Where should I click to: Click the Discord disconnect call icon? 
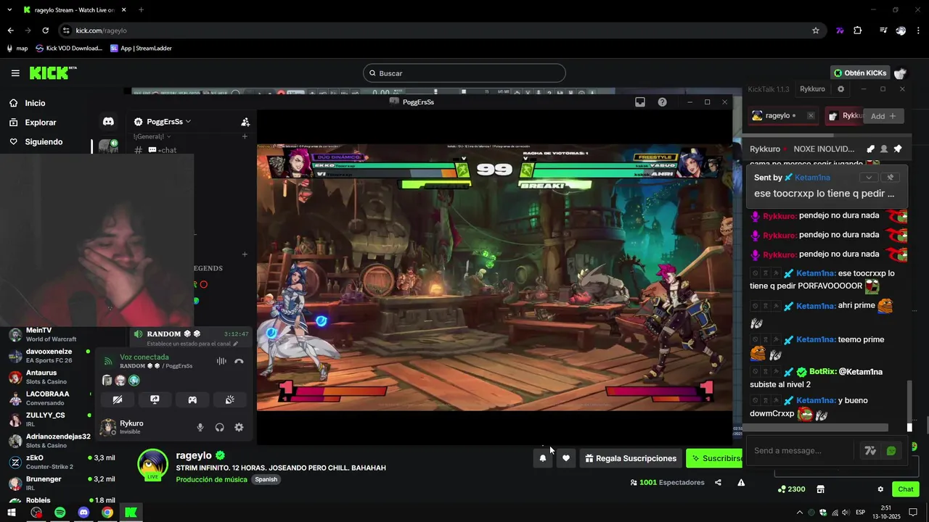coord(239,361)
